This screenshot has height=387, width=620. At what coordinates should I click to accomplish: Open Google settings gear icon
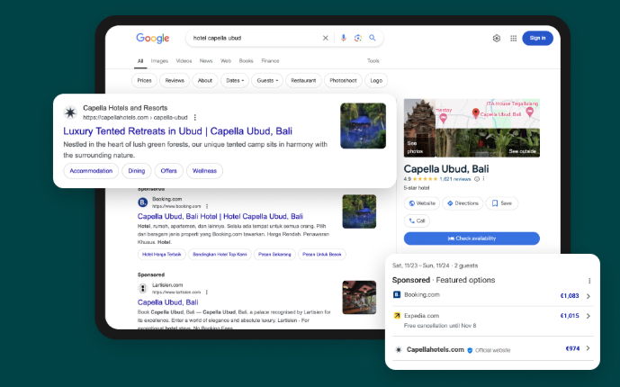click(497, 38)
